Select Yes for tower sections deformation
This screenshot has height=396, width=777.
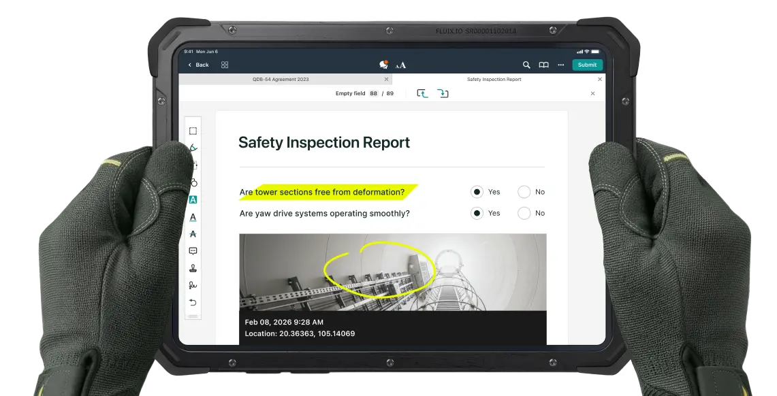pyautogui.click(x=477, y=192)
